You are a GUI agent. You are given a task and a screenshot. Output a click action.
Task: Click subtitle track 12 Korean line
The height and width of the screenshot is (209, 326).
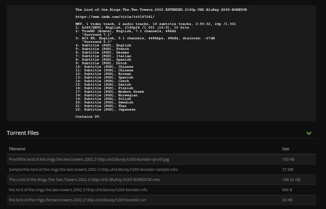(x=103, y=74)
